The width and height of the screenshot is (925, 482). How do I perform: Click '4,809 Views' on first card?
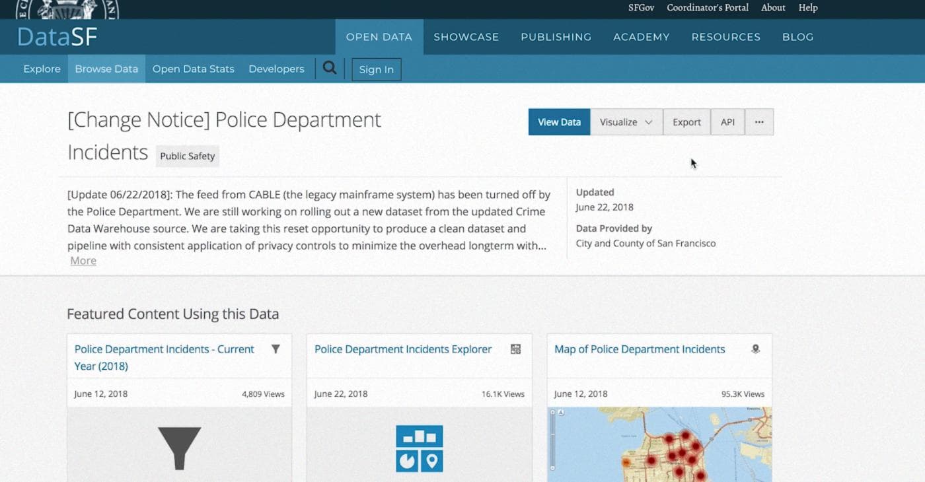(x=263, y=394)
